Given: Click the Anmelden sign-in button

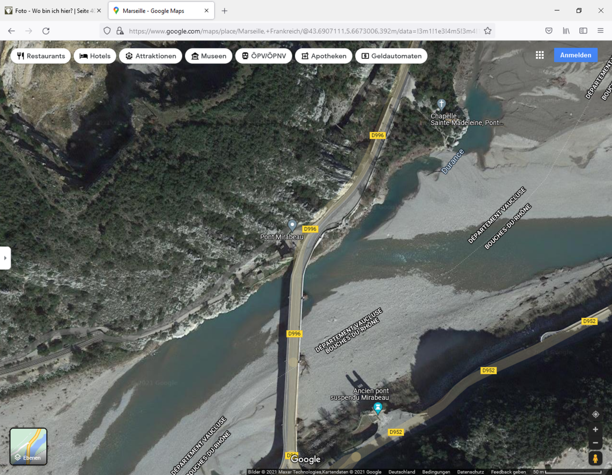Looking at the screenshot, I should pos(575,55).
